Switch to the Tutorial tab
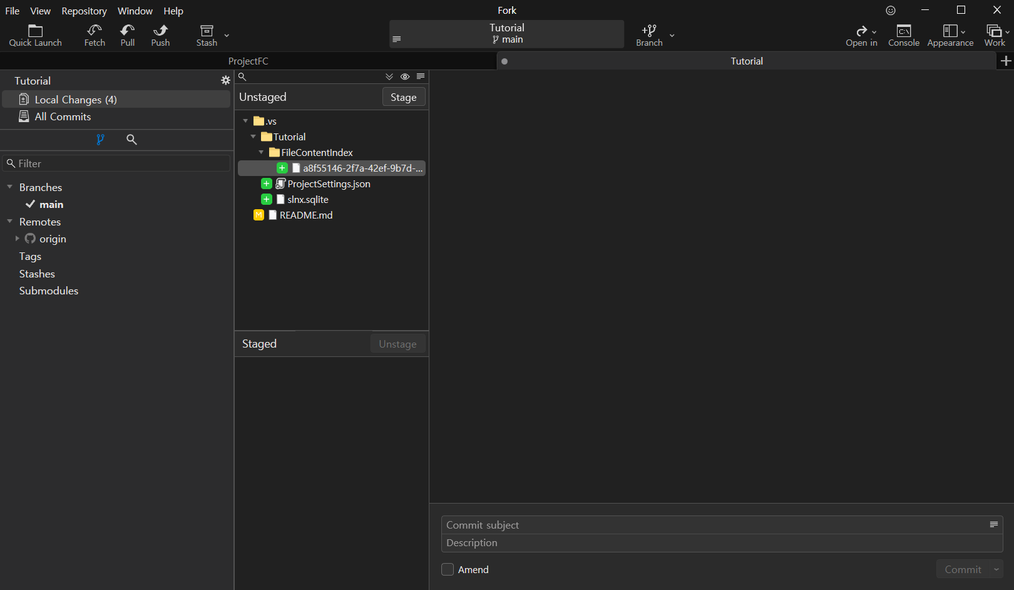1014x590 pixels. tap(747, 61)
